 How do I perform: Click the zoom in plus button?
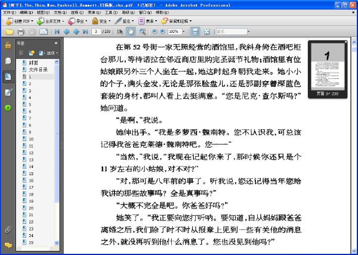(x=162, y=32)
